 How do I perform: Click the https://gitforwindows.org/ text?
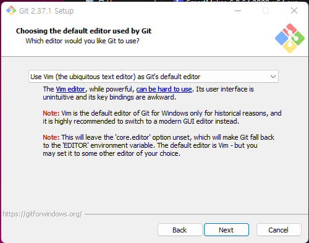pyautogui.click(x=42, y=214)
